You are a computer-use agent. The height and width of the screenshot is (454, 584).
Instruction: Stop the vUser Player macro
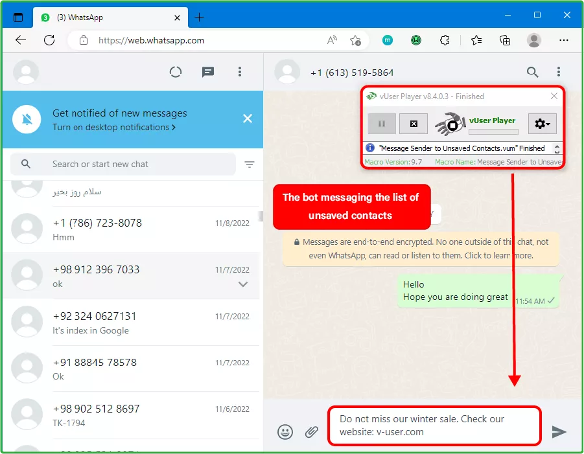414,124
